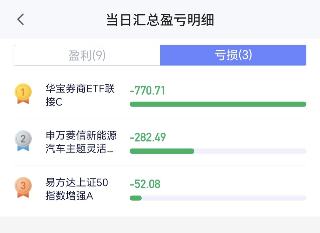Viewport: 320px width, 233px height.
Task: Select the 亏损(3) tab
Action: (x=233, y=55)
